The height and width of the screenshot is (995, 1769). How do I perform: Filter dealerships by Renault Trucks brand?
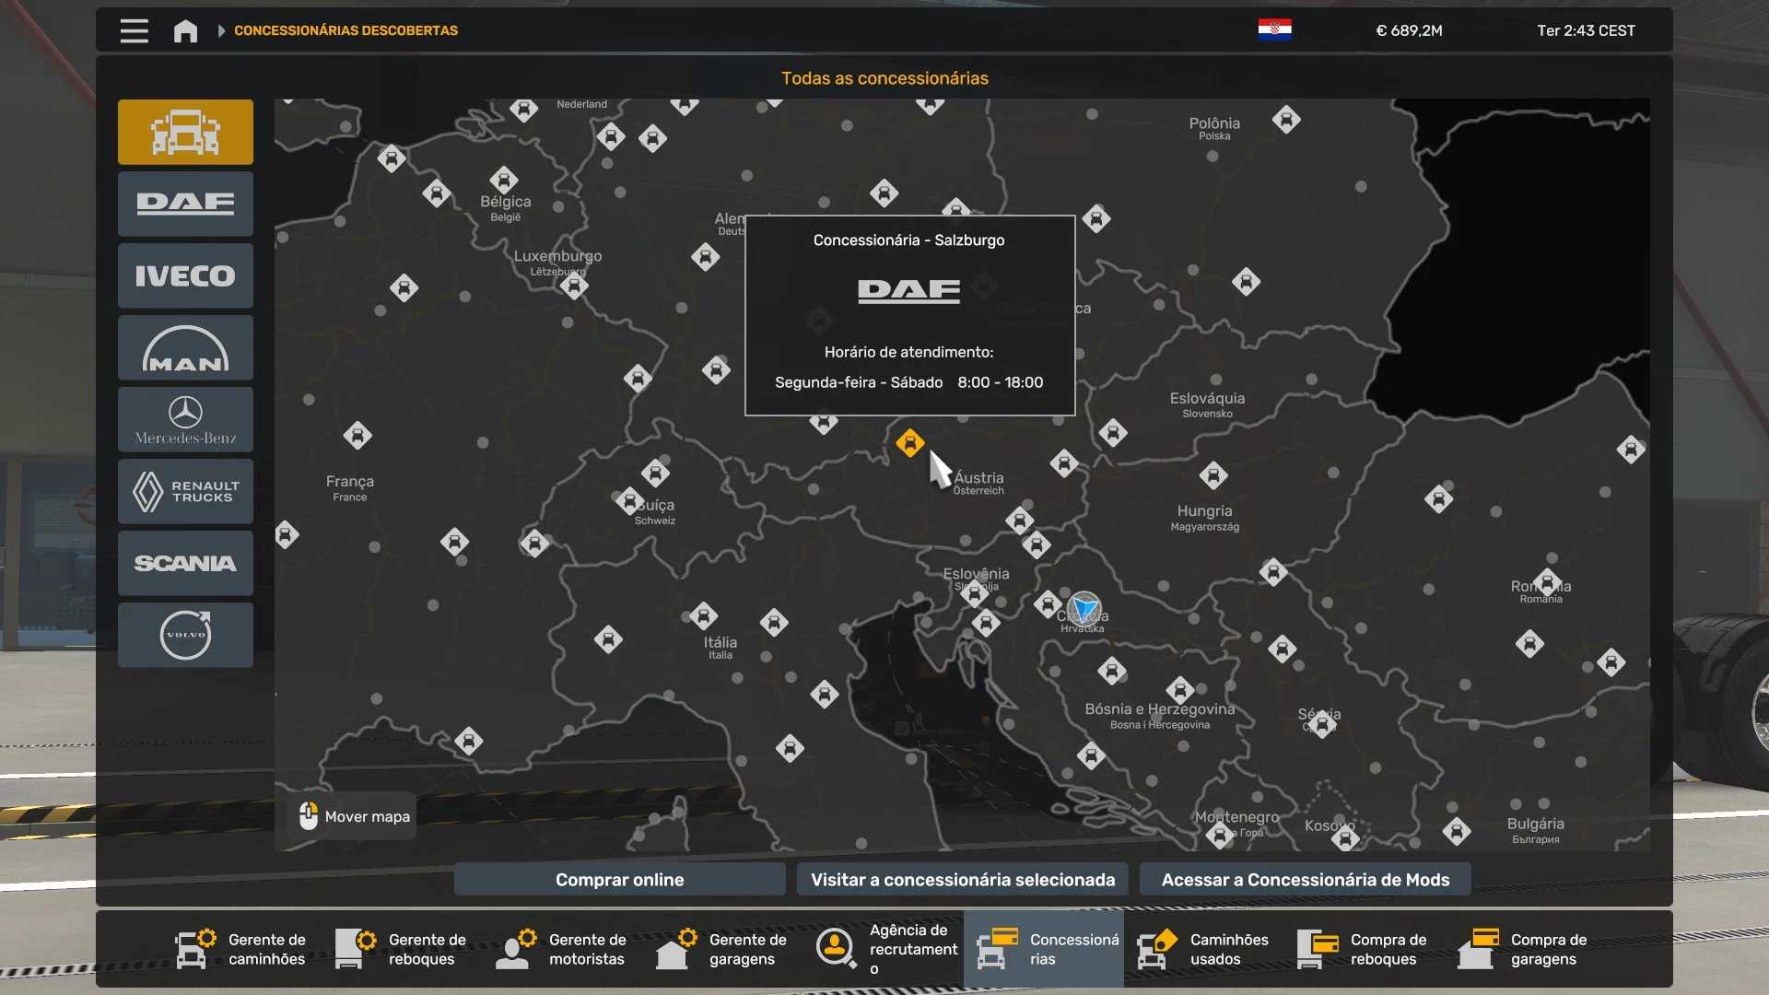pyautogui.click(x=185, y=491)
